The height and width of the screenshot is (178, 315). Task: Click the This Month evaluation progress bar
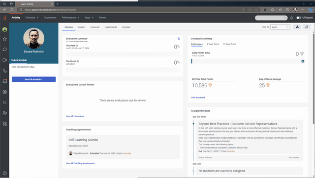(123, 70)
